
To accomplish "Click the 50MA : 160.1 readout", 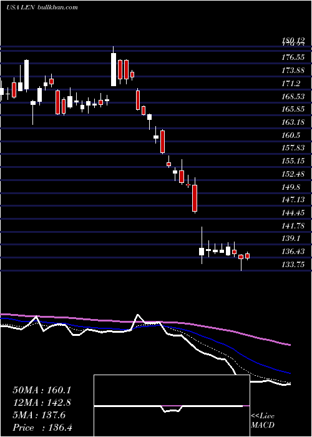I will 41,390.
